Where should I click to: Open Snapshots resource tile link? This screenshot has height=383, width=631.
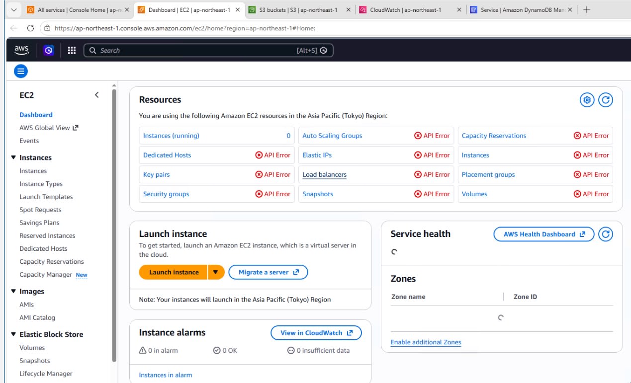[318, 194]
